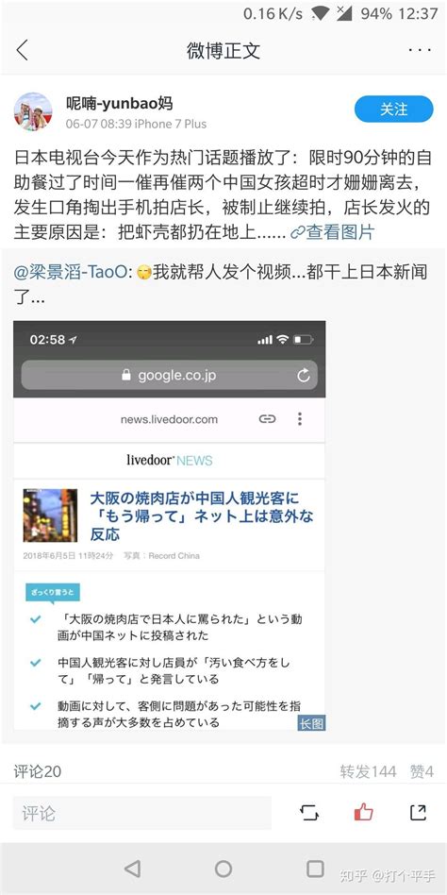
Task: Open @梁景滔-TaoO mention link
Action: [x=73, y=272]
